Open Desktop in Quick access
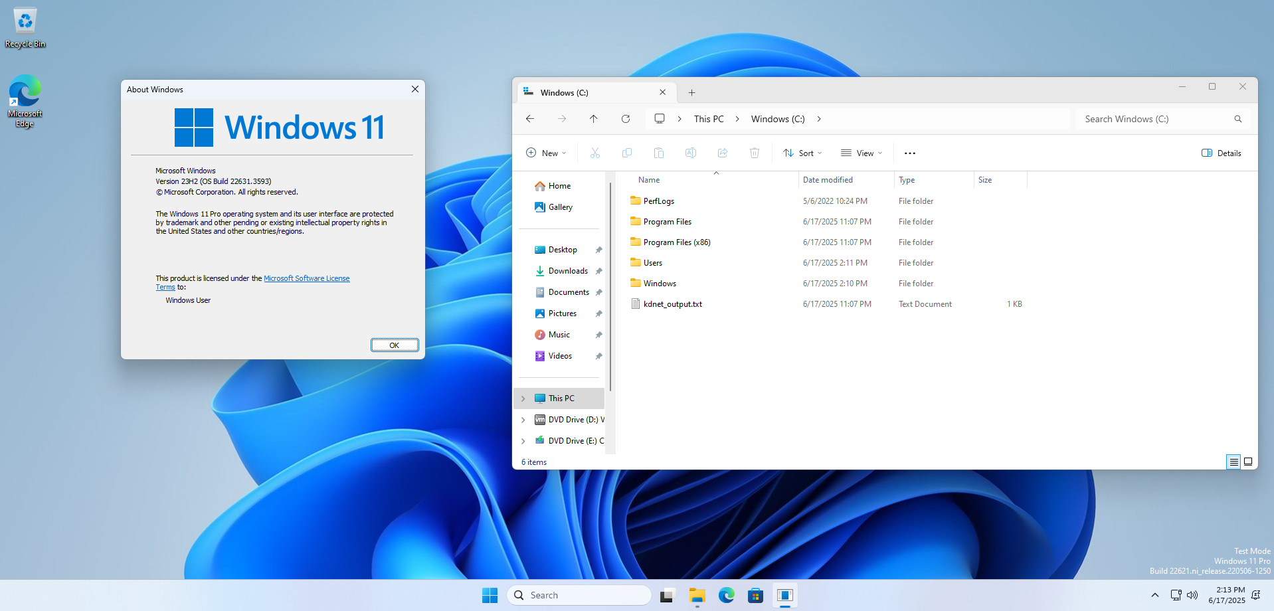Image resolution: width=1274 pixels, height=611 pixels. pos(556,250)
